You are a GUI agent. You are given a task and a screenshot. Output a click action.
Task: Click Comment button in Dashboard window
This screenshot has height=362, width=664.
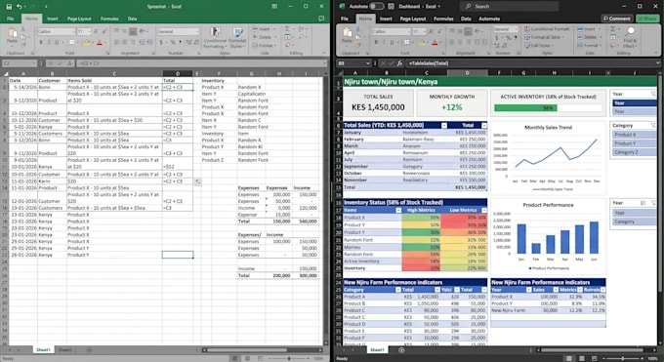click(x=617, y=19)
